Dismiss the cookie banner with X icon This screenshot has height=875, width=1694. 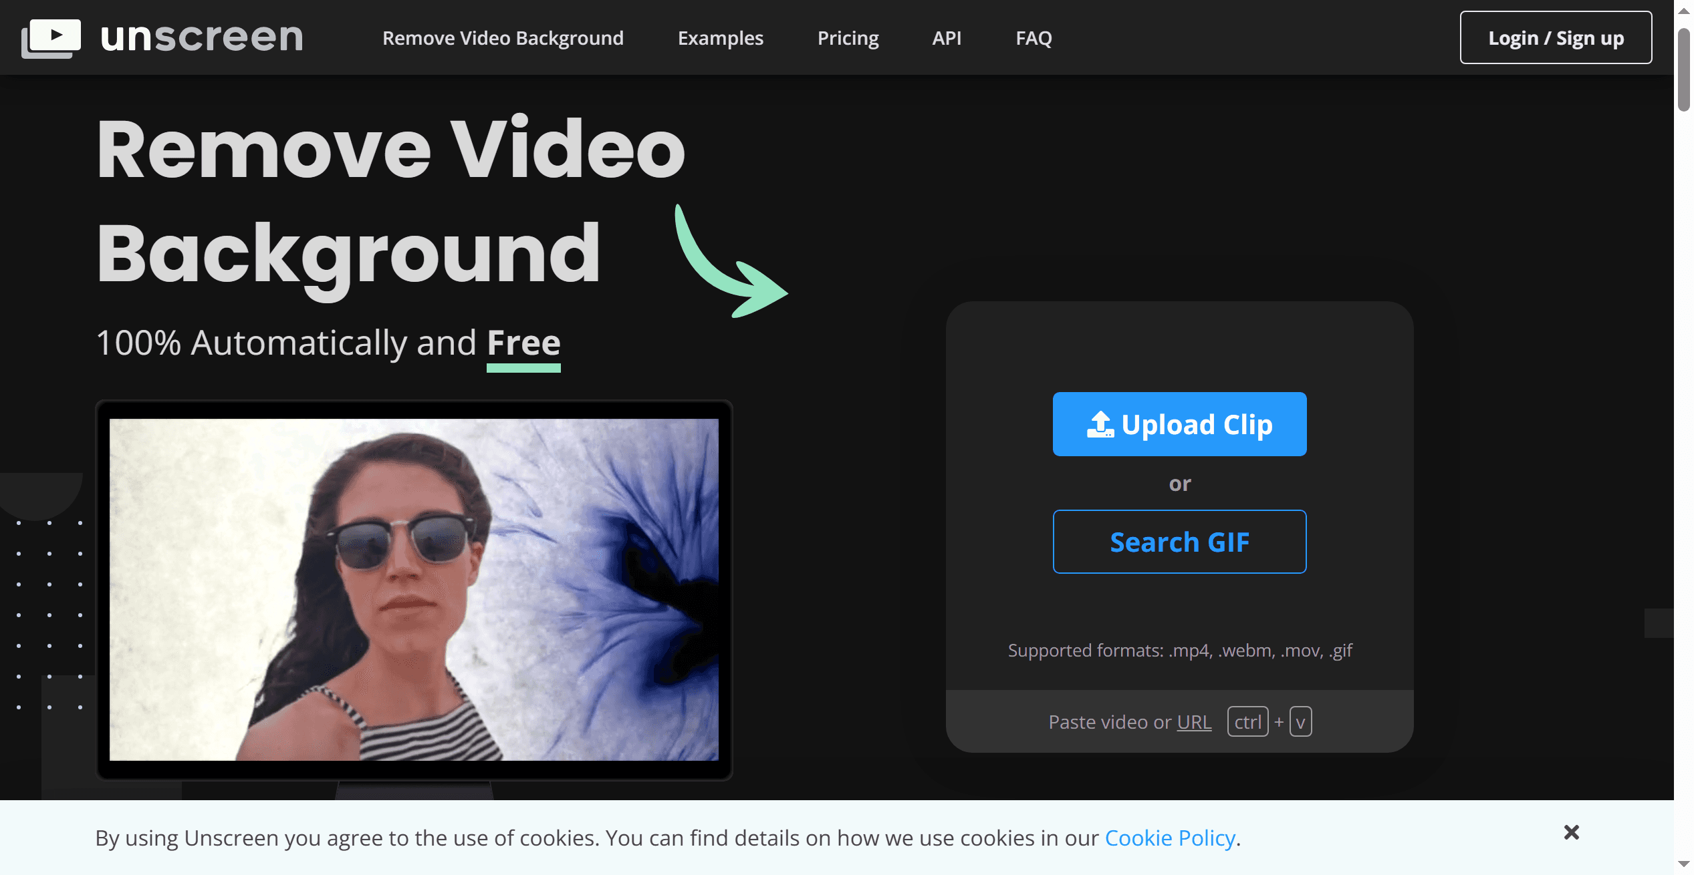(x=1571, y=832)
